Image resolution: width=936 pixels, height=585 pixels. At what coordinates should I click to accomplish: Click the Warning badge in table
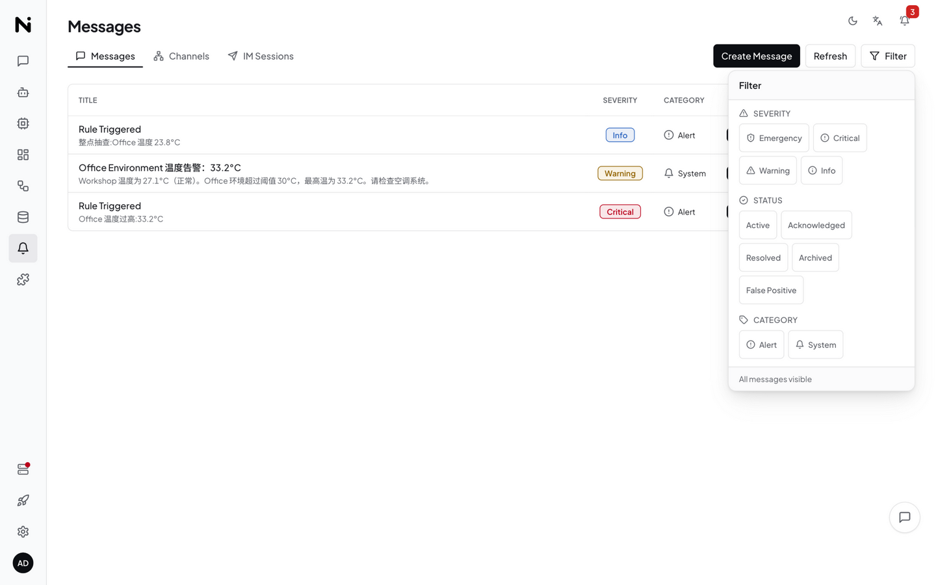[x=620, y=174]
